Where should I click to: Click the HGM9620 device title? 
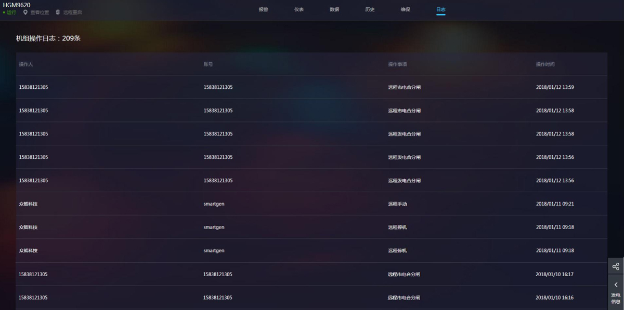tap(17, 5)
